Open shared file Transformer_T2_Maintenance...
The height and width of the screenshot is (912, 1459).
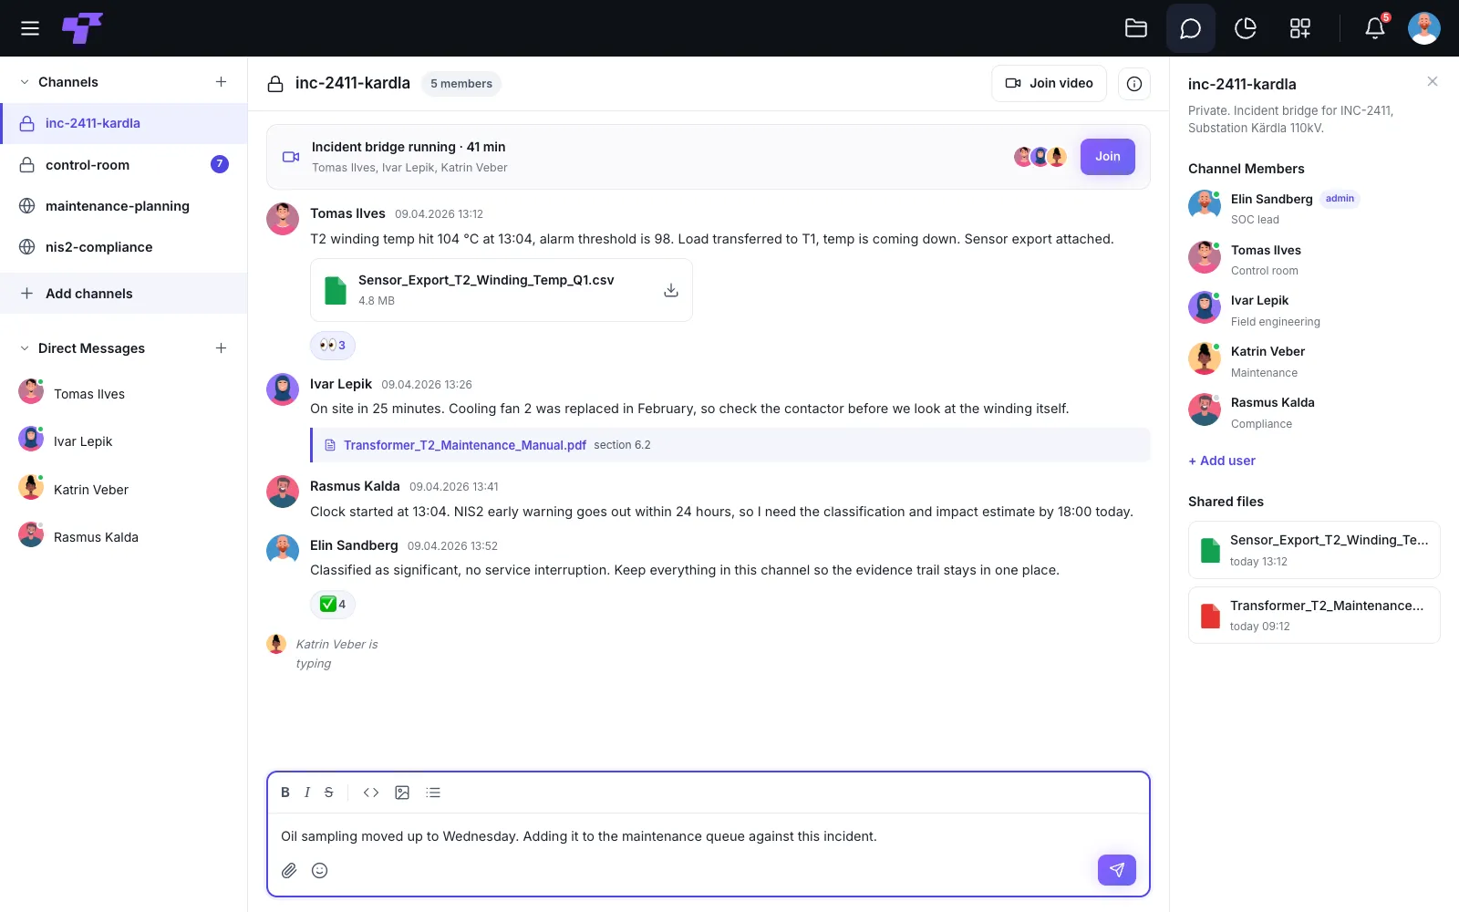[x=1314, y=616]
